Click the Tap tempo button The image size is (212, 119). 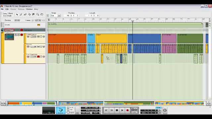77,110
